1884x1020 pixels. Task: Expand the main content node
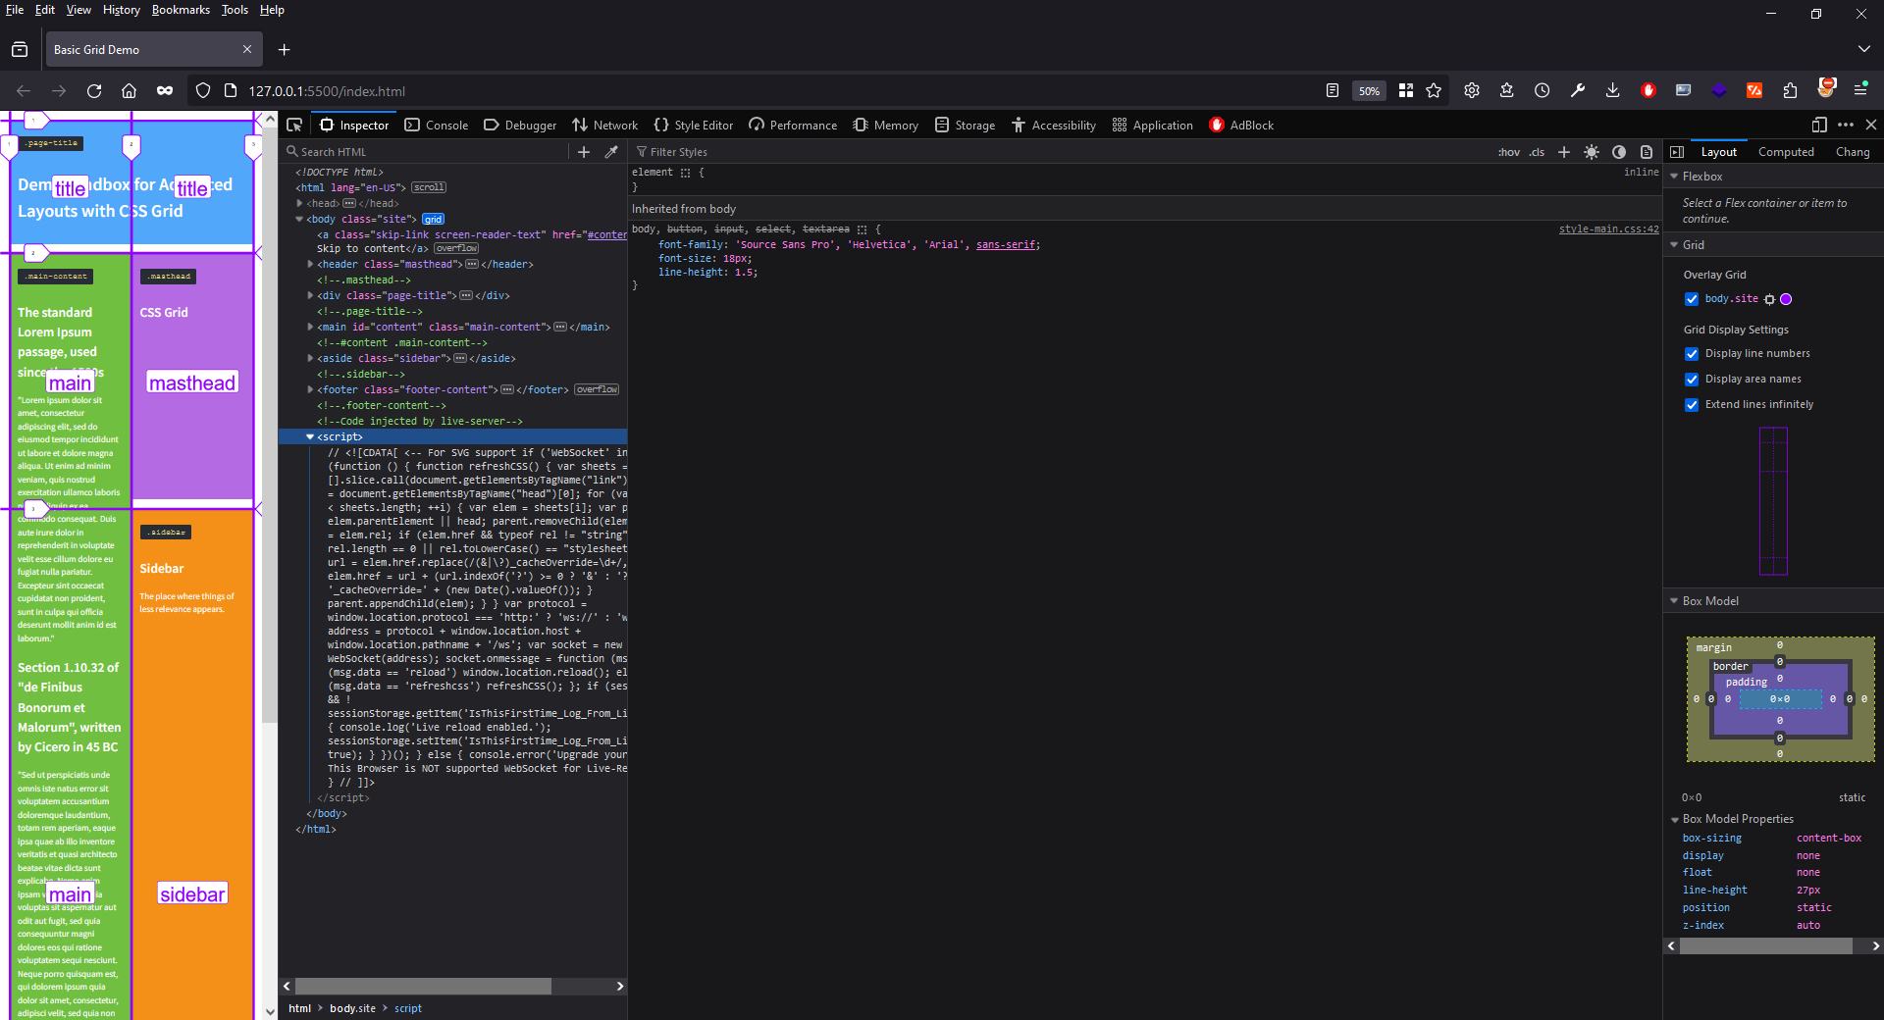310,327
